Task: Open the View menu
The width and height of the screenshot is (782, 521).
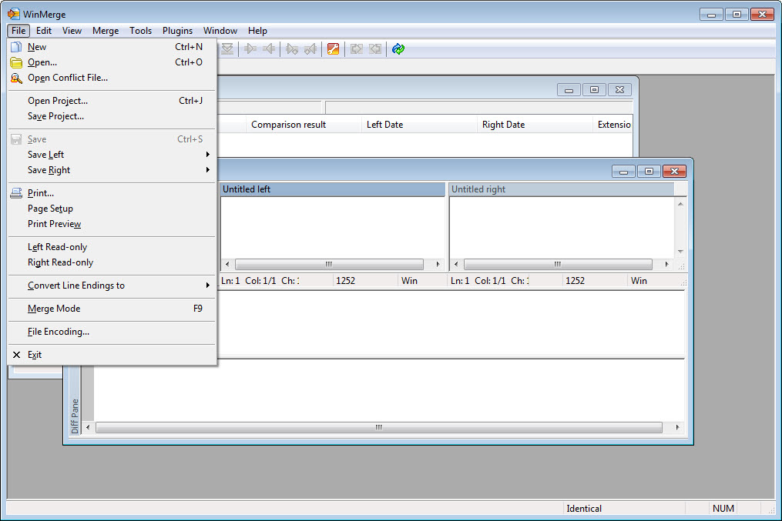Action: click(x=72, y=30)
